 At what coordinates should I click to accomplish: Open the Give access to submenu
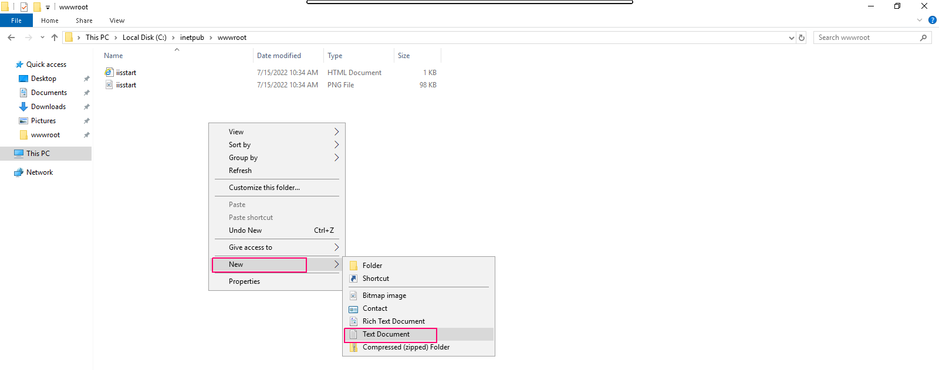(277, 247)
